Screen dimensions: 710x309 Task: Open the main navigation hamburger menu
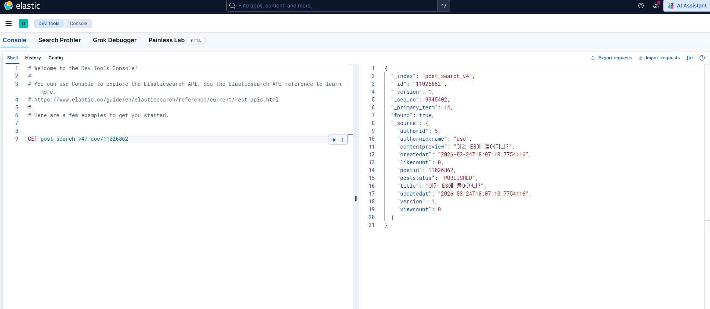tap(9, 24)
